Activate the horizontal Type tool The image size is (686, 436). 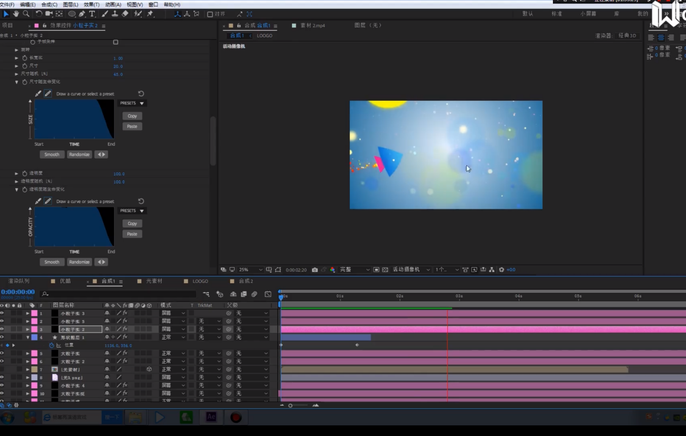92,14
